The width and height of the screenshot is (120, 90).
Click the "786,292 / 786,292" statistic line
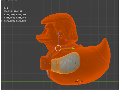13,11
